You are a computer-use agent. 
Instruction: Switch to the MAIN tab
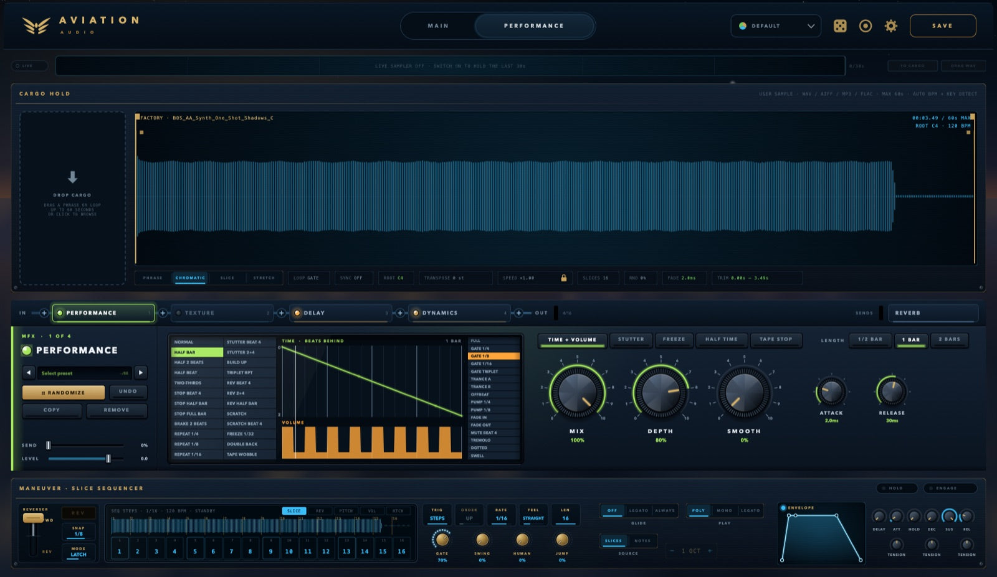point(438,26)
